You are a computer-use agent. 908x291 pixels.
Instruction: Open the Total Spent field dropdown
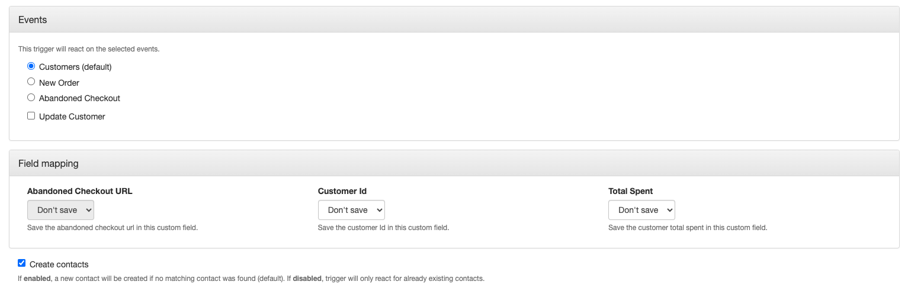point(641,210)
